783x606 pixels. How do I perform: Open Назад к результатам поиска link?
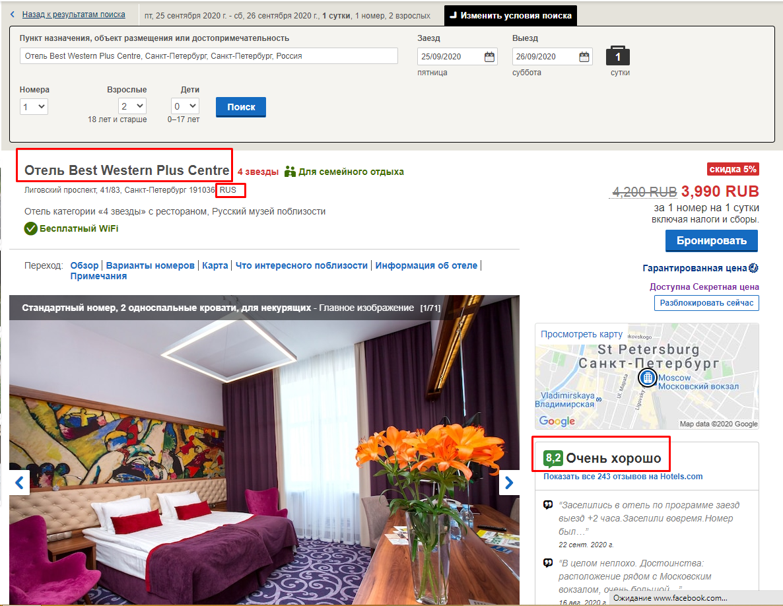pos(73,15)
